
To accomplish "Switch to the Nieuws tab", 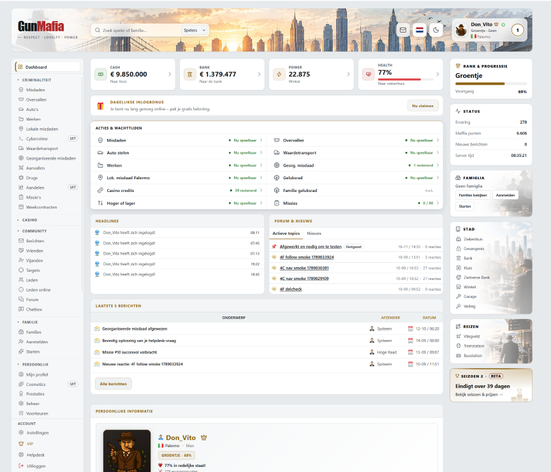I will (x=314, y=233).
